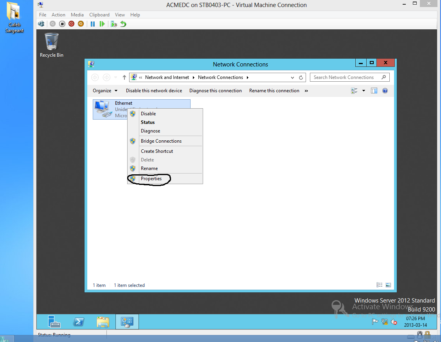This screenshot has width=441, height=342.
Task: Open the view options dropdown arrow
Action: click(364, 91)
